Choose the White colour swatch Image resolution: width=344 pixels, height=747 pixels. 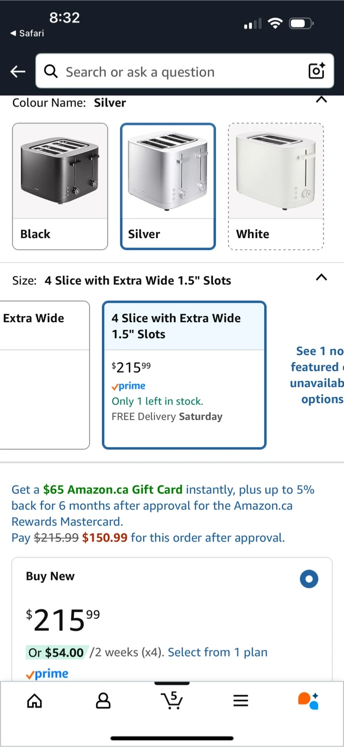(276, 186)
